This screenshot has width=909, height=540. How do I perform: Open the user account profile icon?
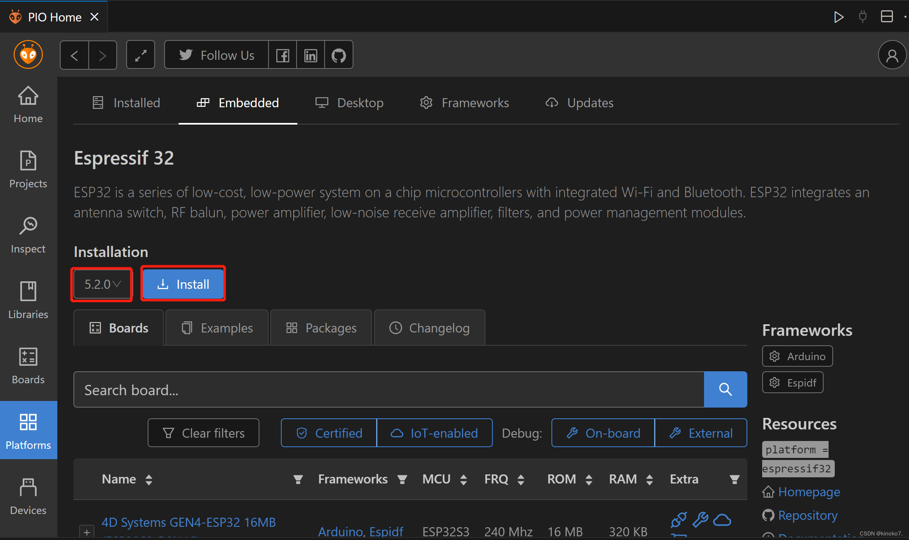(892, 55)
